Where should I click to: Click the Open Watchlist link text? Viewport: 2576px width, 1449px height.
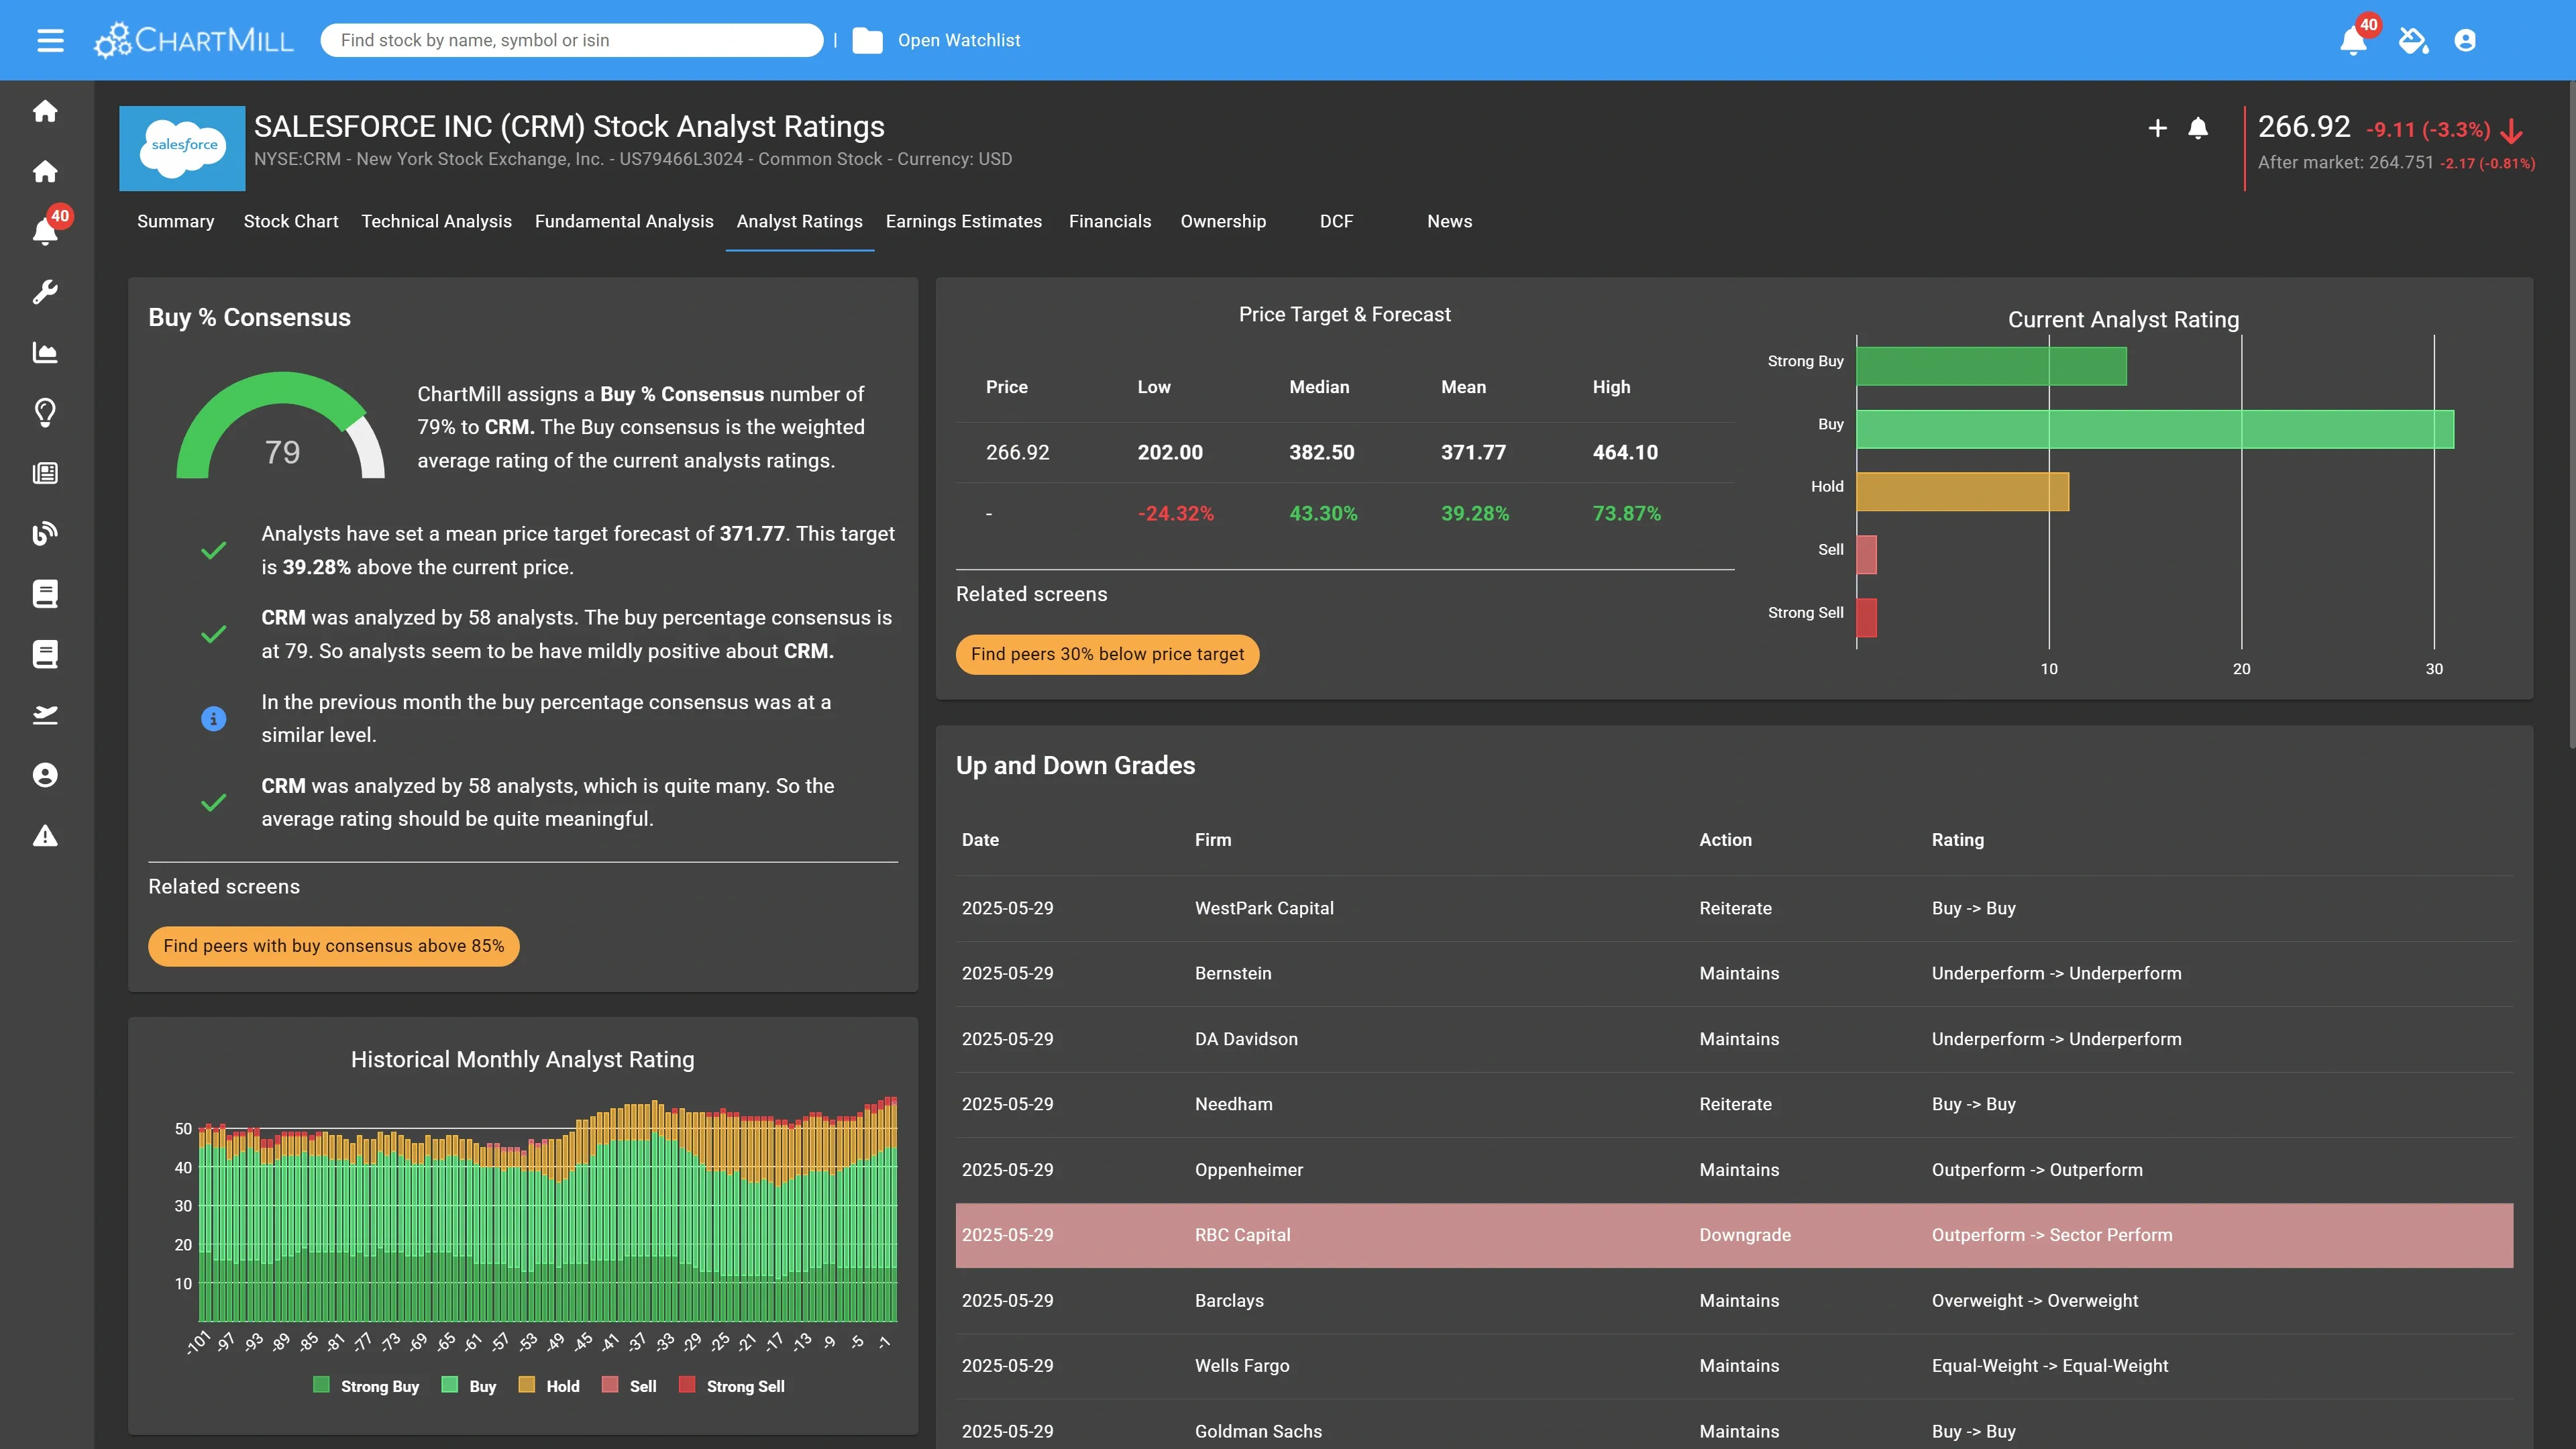(x=958, y=40)
